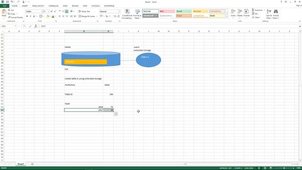Viewport: 302px width, 170px height.
Task: Toggle center horizontal alignment
Action: point(63,16)
